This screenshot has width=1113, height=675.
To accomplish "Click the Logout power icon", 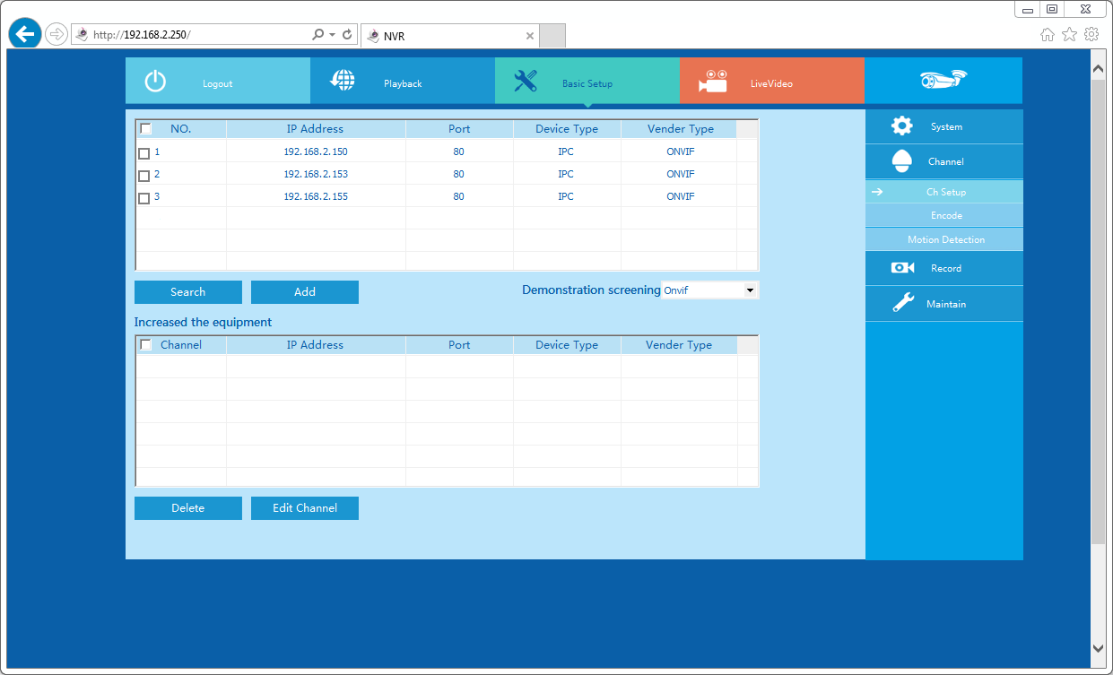I will pos(155,82).
